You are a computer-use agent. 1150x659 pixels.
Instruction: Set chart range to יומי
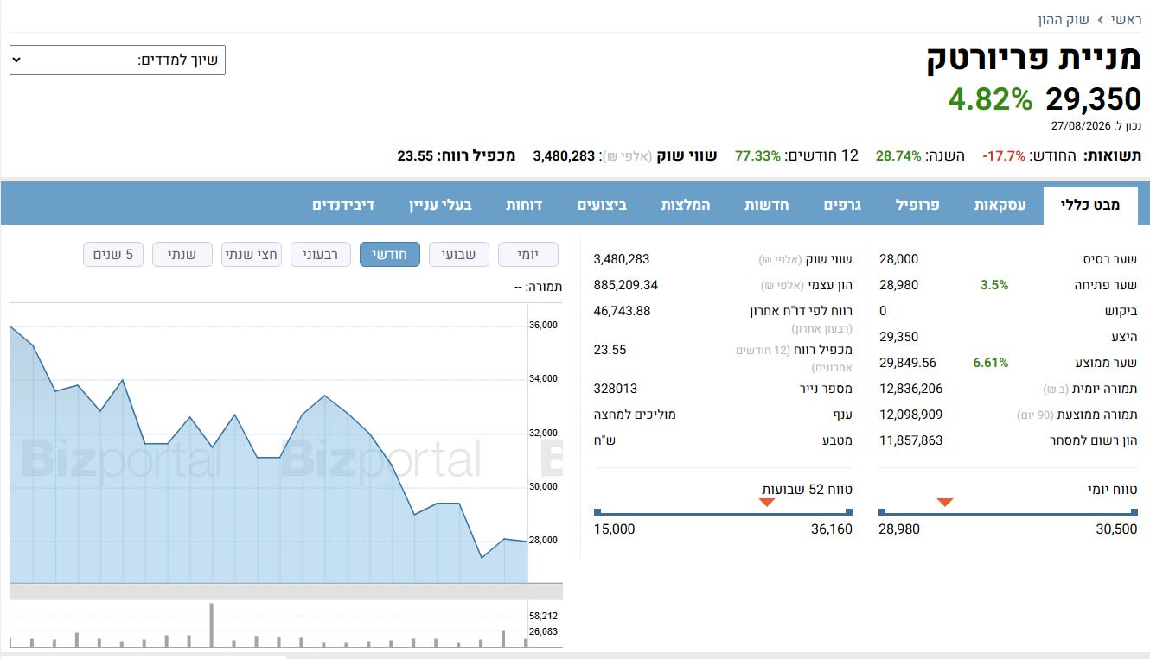click(528, 255)
